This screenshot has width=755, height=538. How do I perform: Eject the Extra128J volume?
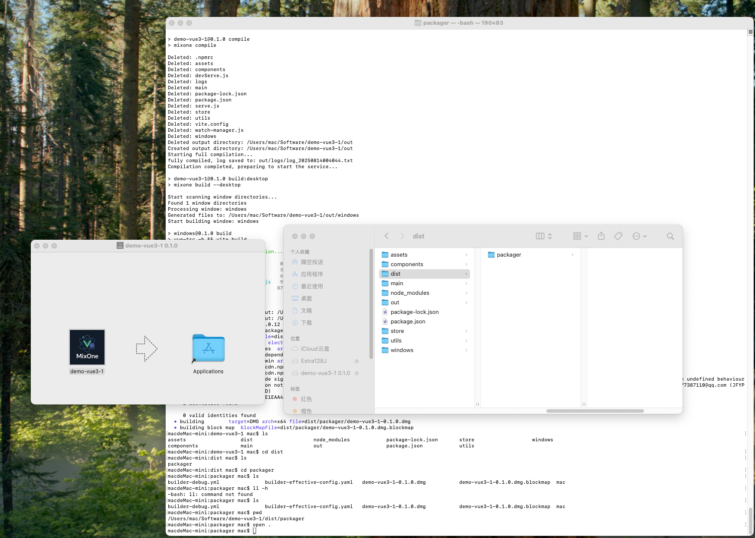357,361
